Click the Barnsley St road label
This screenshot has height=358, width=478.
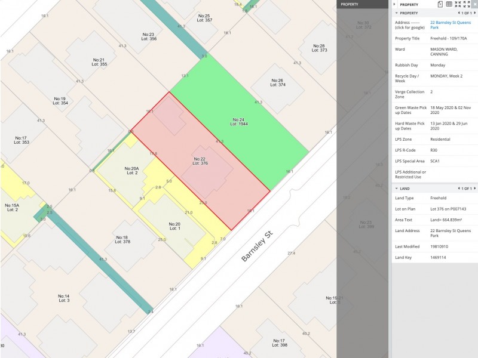(x=256, y=246)
